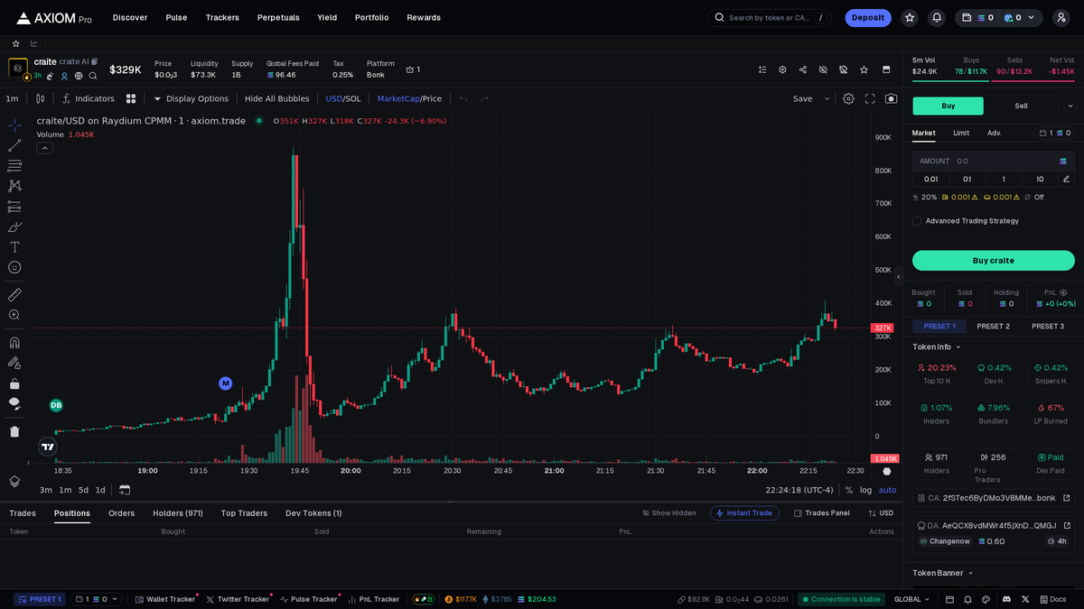The image size is (1084, 609).
Task: Toggle Instant Trade mode
Action: [x=744, y=513]
